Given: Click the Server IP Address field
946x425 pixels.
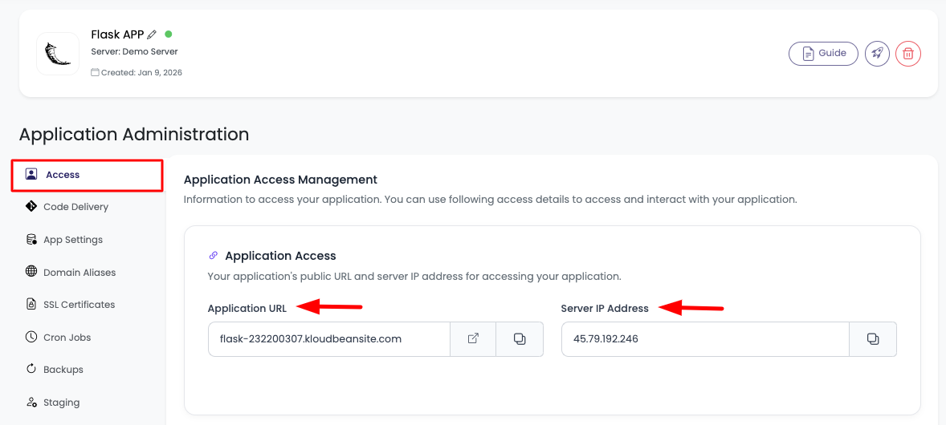Looking at the screenshot, I should click(x=705, y=338).
